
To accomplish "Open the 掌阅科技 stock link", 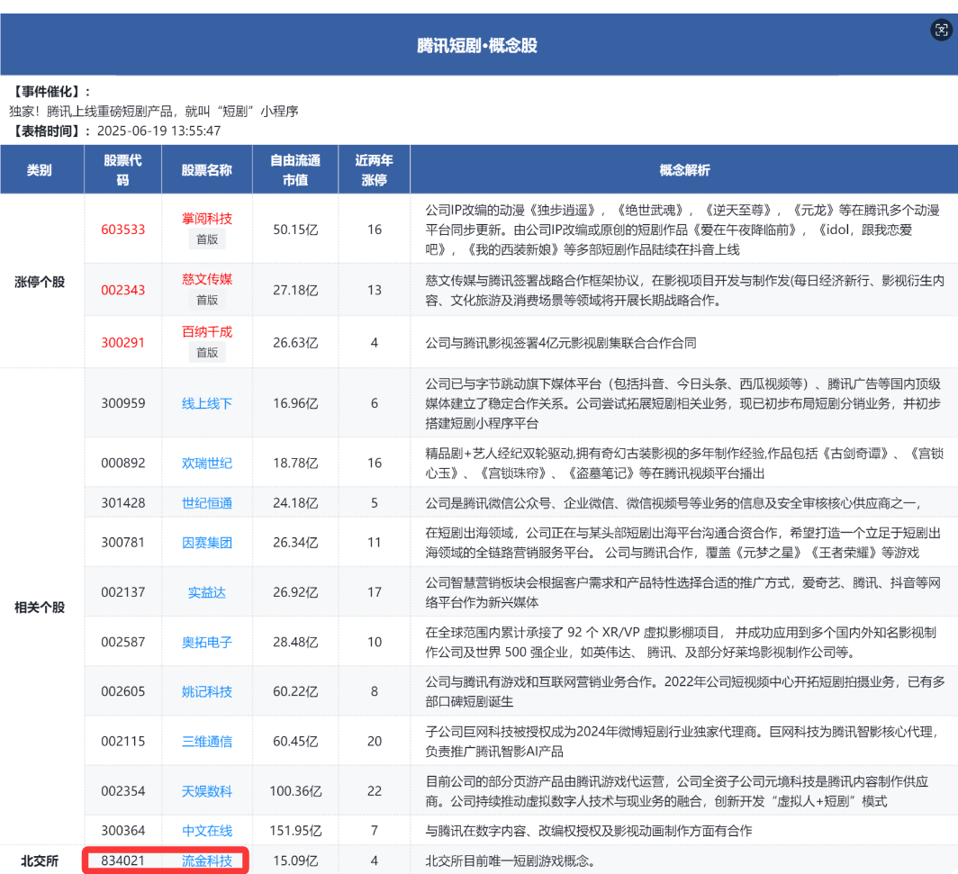I will point(207,219).
